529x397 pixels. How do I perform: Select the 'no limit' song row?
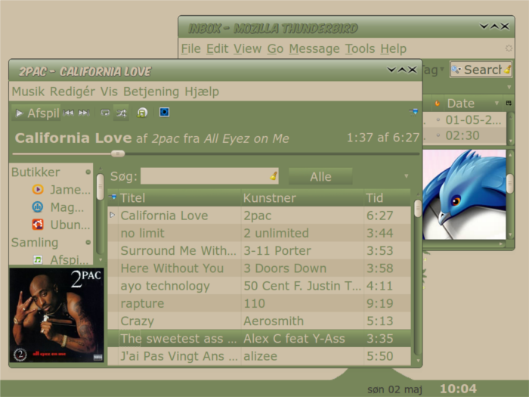259,233
